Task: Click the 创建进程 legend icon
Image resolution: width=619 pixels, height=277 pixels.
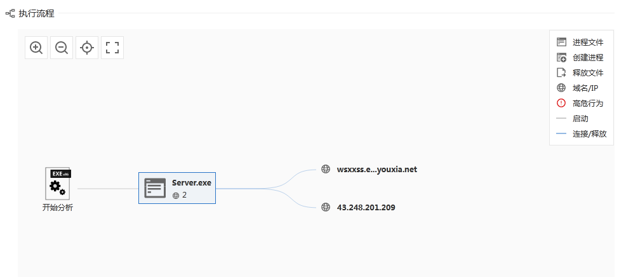Action: [561, 58]
